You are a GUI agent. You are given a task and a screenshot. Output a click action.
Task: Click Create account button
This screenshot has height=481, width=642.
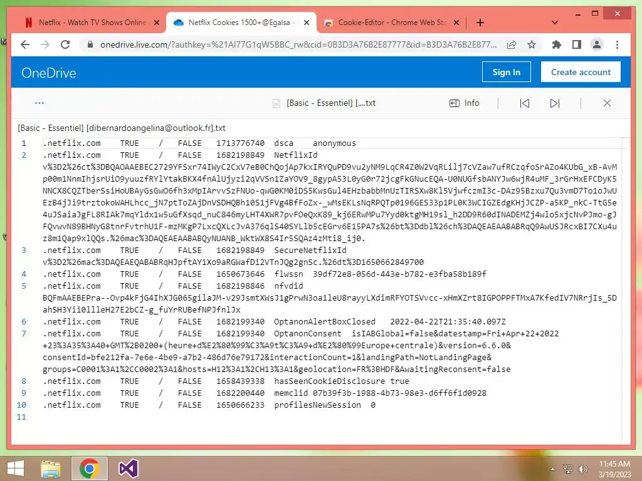(x=581, y=72)
